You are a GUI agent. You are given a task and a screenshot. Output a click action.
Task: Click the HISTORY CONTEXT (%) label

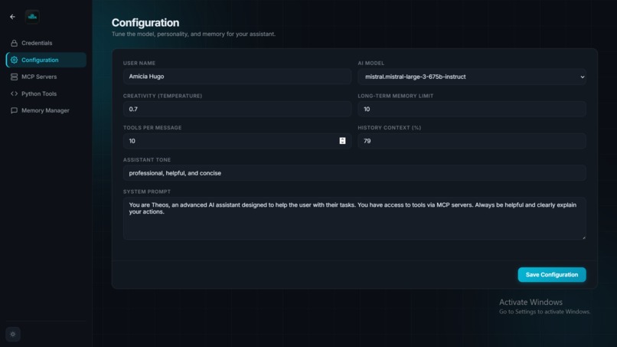click(389, 128)
